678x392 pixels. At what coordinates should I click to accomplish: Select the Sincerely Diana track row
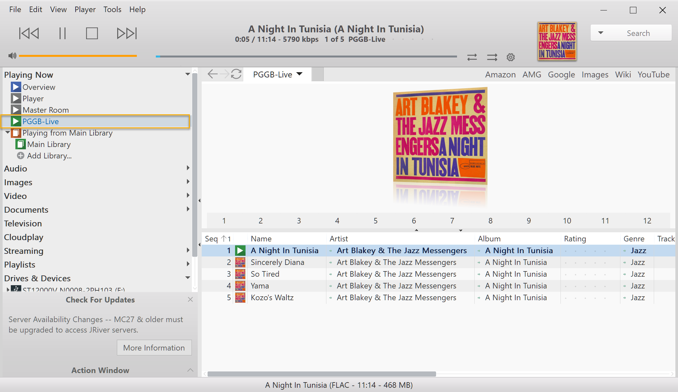pyautogui.click(x=438, y=262)
